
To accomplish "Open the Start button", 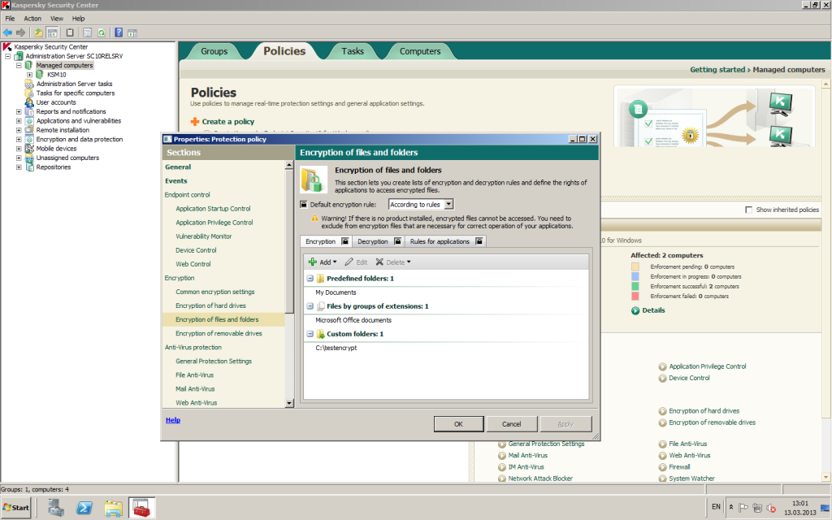I will pos(16,508).
